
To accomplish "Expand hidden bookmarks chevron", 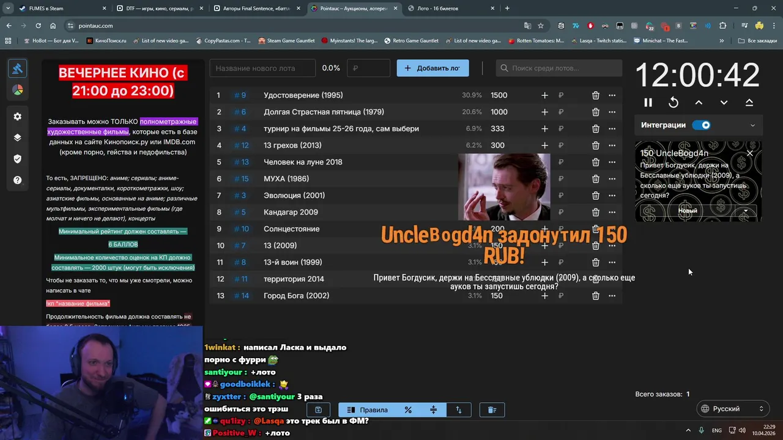I will pos(722,41).
